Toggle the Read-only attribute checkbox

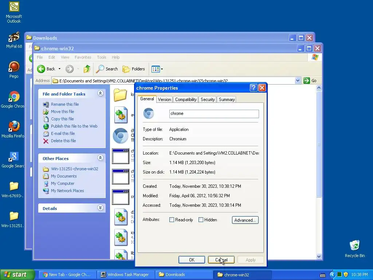[x=172, y=220]
